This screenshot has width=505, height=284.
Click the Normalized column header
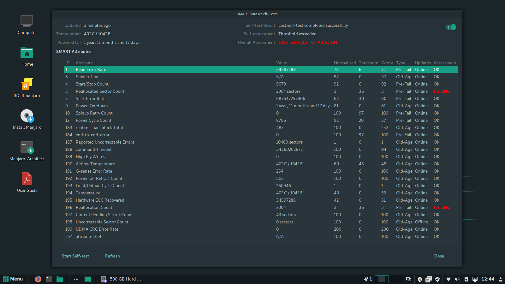click(x=345, y=63)
